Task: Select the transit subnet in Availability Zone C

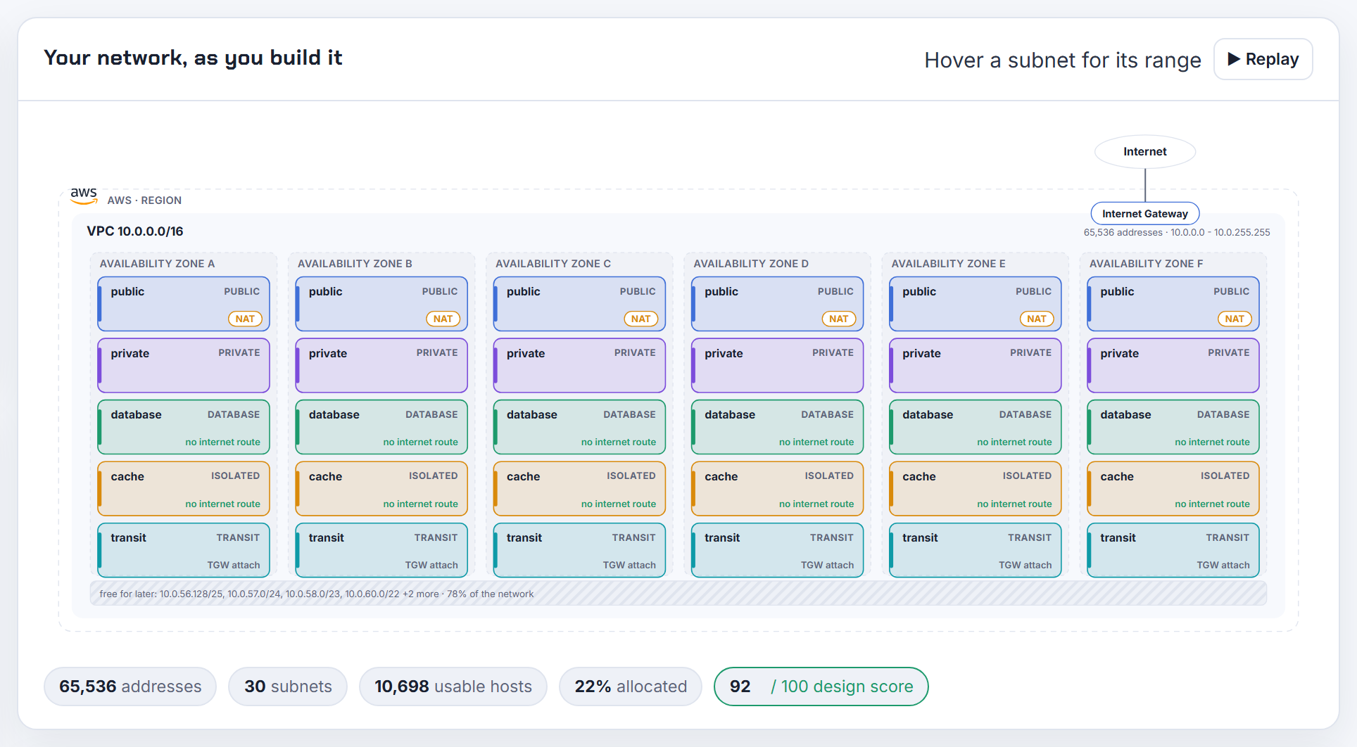Action: [x=579, y=550]
